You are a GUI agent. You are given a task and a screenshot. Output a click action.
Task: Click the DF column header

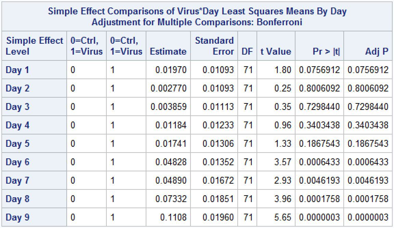click(x=247, y=52)
